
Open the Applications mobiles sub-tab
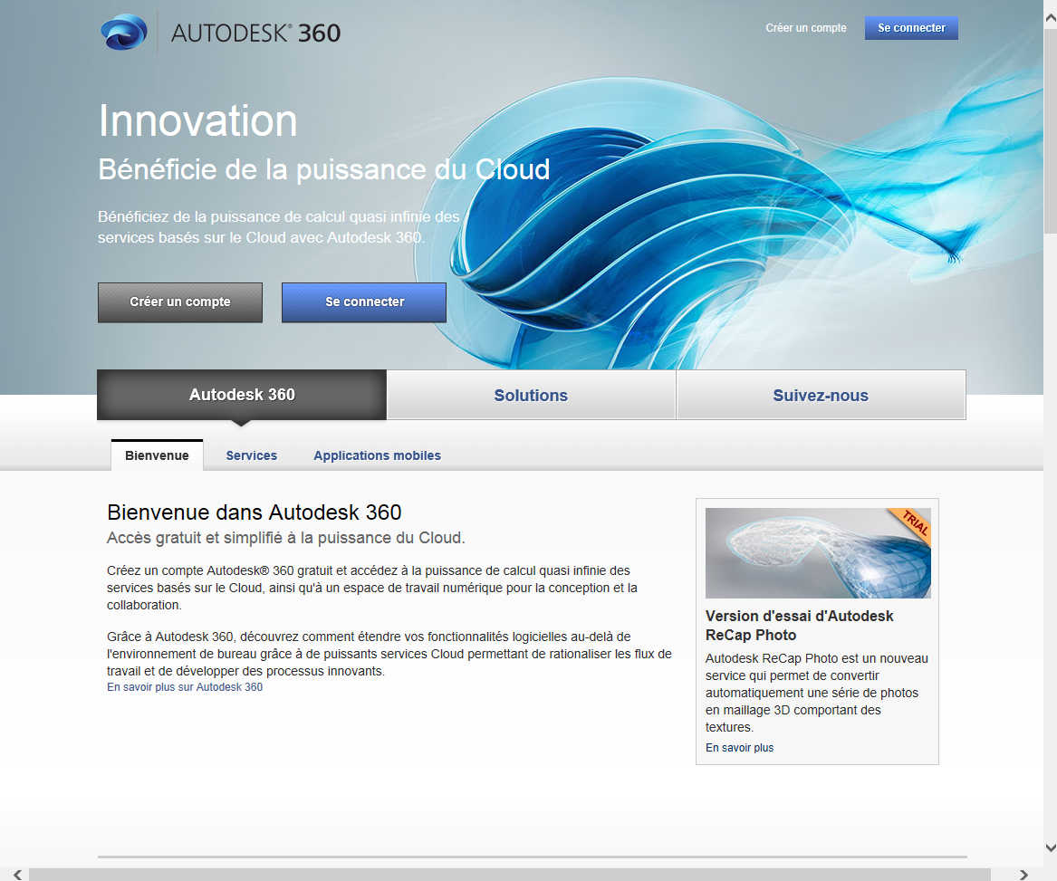pos(377,455)
